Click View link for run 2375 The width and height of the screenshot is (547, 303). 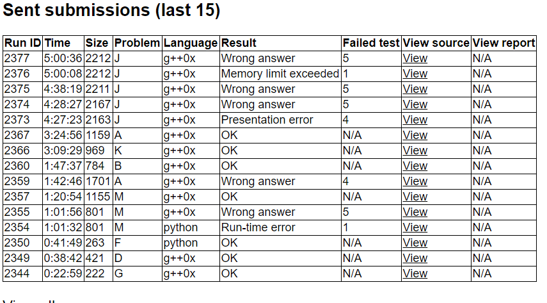click(415, 89)
